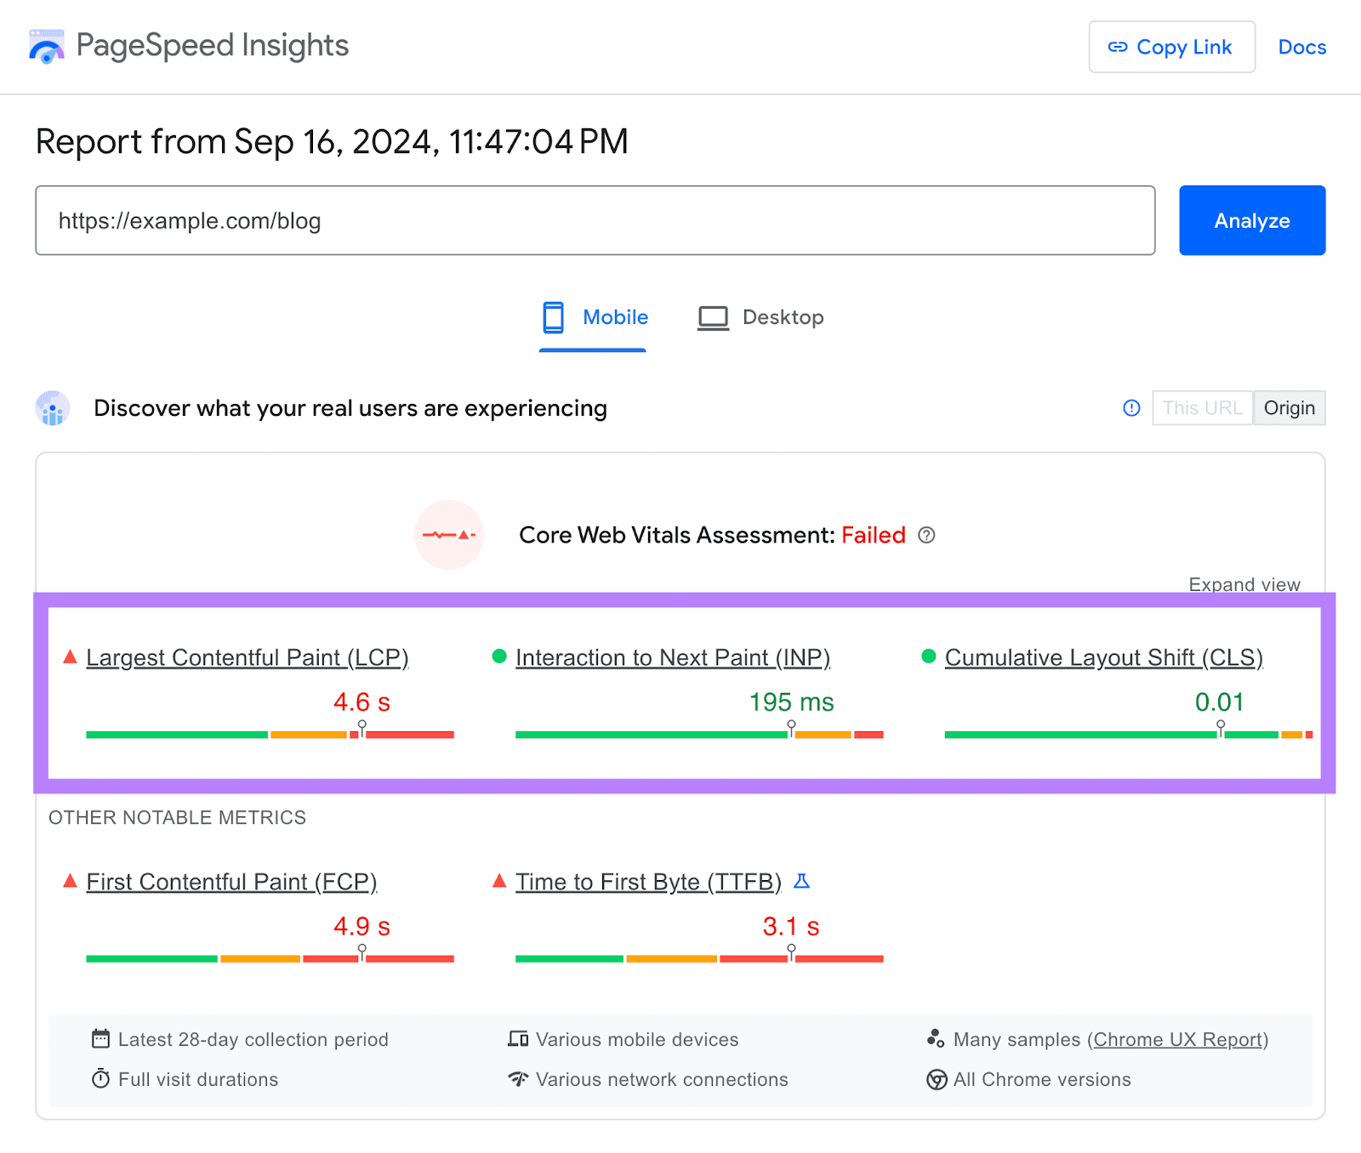1361x1153 pixels.
Task: Click All Chrome versions text
Action: [1042, 1079]
